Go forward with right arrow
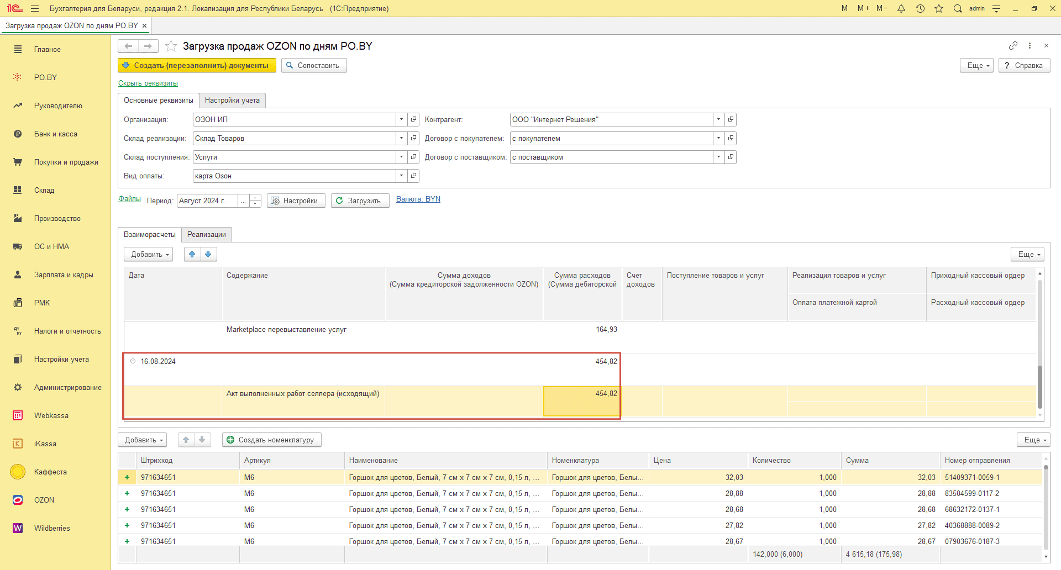This screenshot has height=570, width=1061. coord(148,46)
